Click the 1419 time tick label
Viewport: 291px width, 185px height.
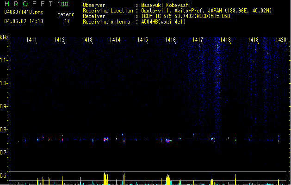pyautogui.click(x=253, y=40)
